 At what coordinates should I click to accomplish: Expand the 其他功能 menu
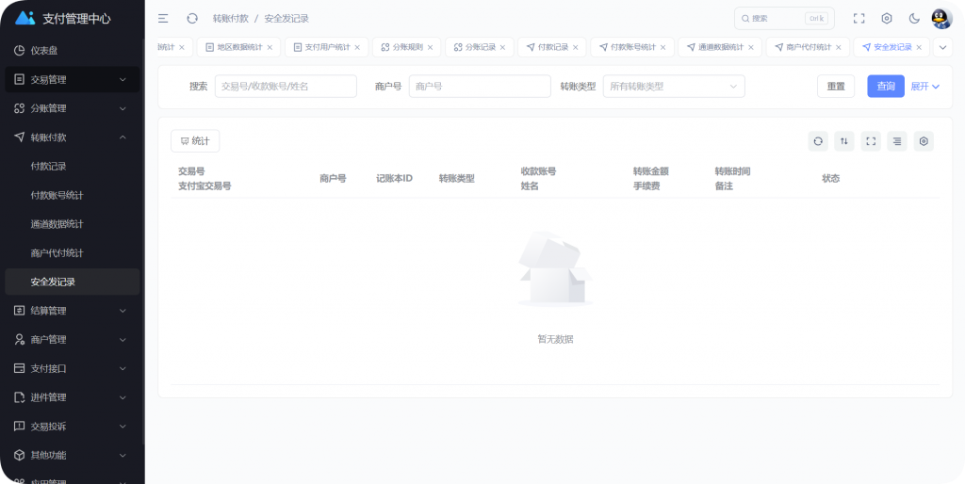point(72,455)
